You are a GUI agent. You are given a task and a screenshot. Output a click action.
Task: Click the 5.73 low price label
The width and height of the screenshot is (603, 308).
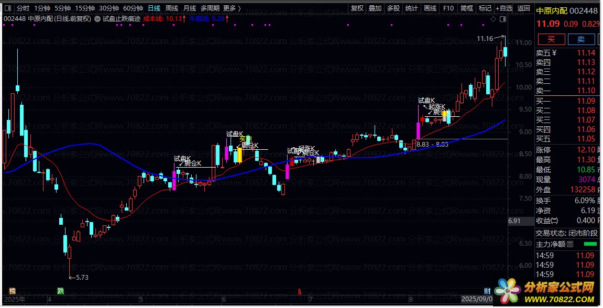(82, 277)
